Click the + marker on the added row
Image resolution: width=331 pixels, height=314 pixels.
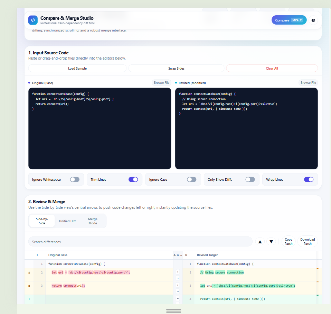[x=29, y=299]
